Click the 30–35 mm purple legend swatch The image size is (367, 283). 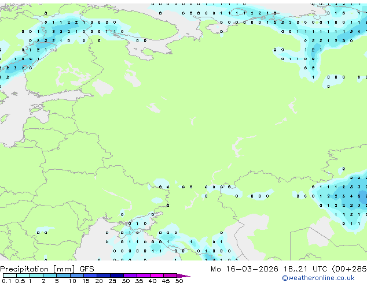(x=130, y=275)
